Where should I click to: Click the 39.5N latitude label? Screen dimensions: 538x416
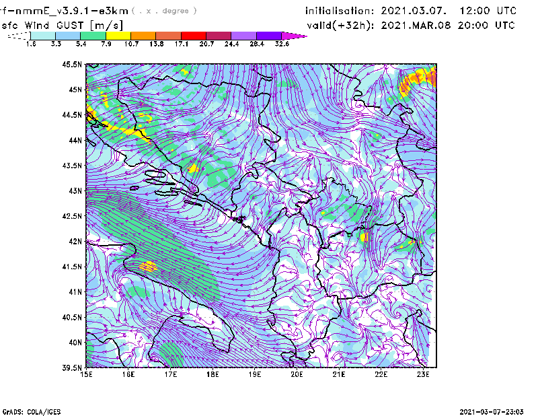coord(72,368)
